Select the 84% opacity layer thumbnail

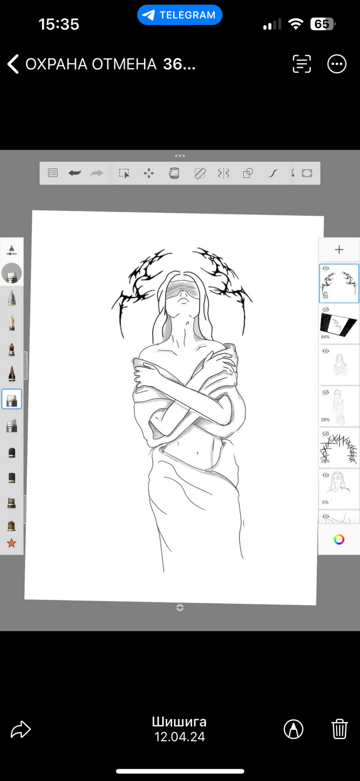(339, 324)
